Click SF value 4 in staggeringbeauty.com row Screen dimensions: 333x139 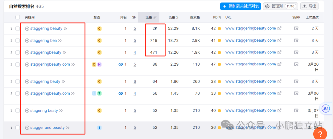[135, 93]
